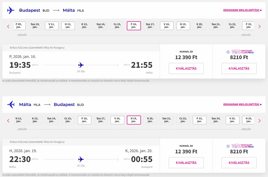This screenshot has width=268, height=177.
Task: Click the outbound Budapest–Málta airplane logo icon
Action: tap(11, 10)
